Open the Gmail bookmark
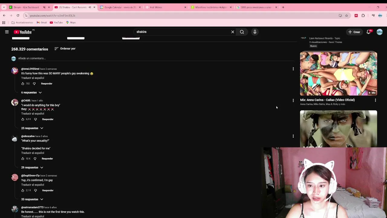 42,22
